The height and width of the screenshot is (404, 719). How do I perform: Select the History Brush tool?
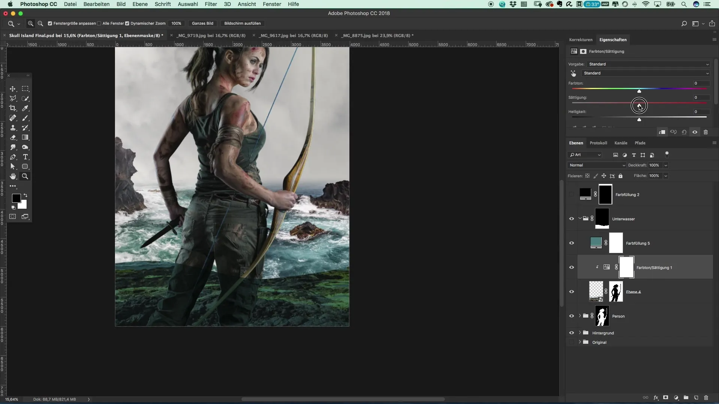[x=25, y=128]
